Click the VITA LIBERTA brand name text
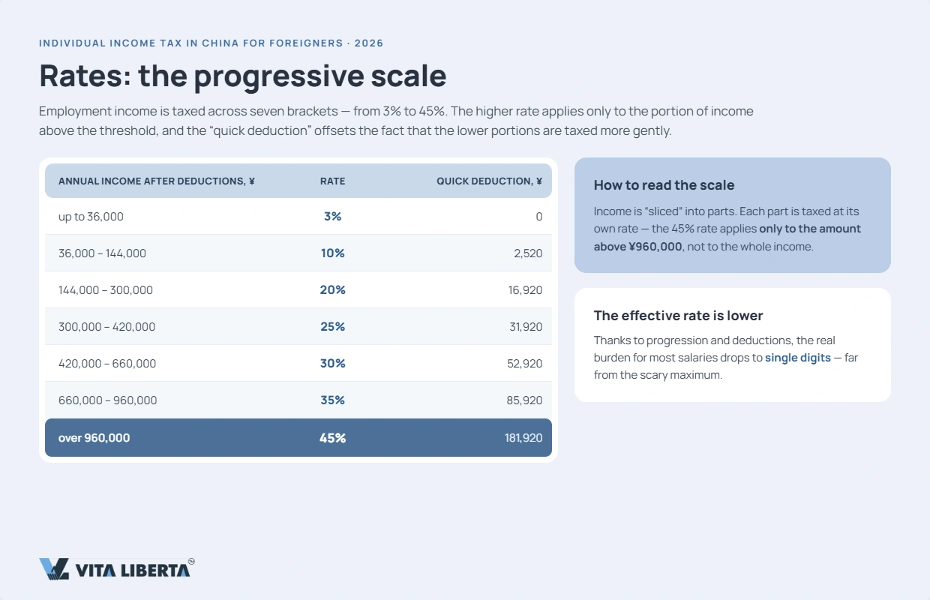 [133, 571]
